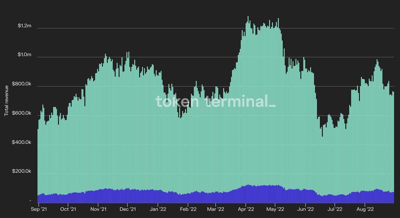Click the Total revenue axis title
400x218 pixels.
[6, 101]
